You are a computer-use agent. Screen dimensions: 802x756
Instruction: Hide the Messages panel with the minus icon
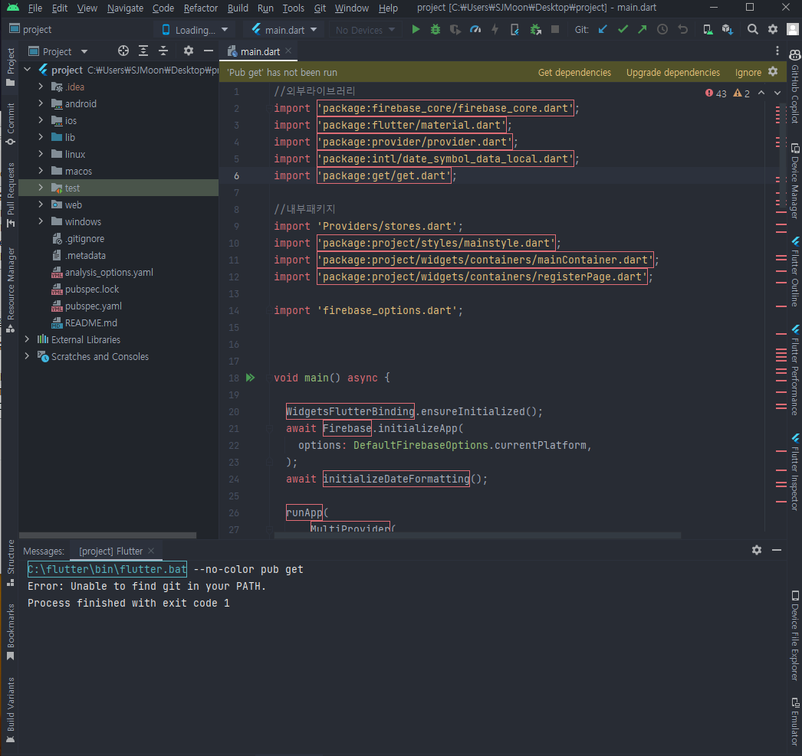point(777,550)
